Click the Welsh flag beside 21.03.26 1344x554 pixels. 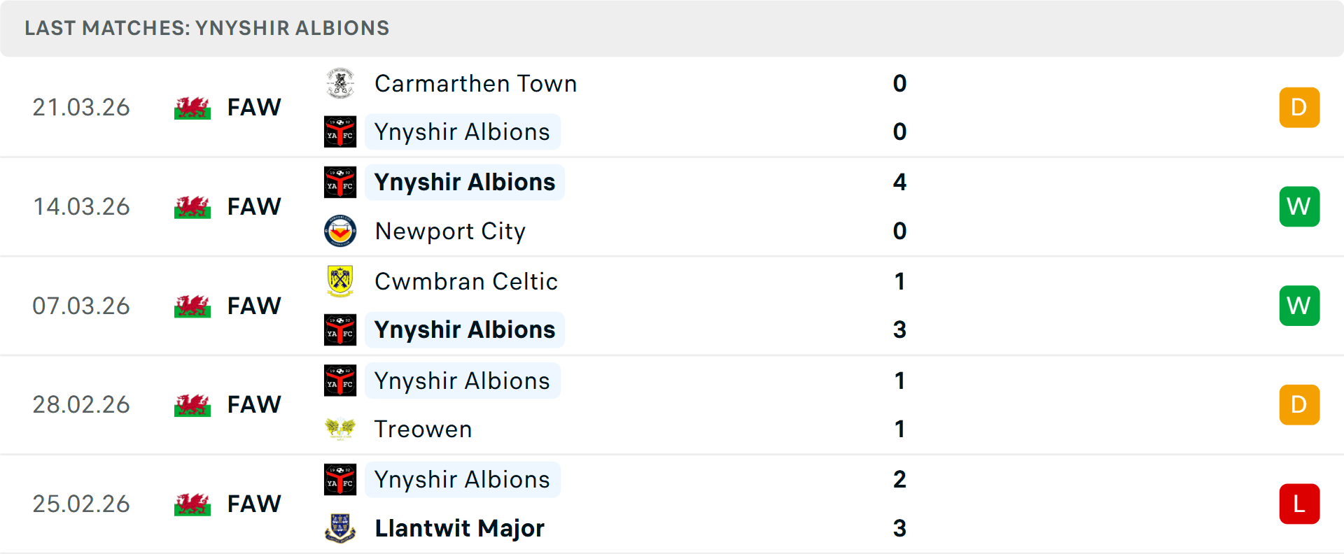click(x=192, y=108)
